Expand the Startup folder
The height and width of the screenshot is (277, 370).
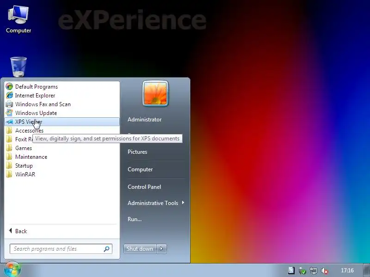62,166
